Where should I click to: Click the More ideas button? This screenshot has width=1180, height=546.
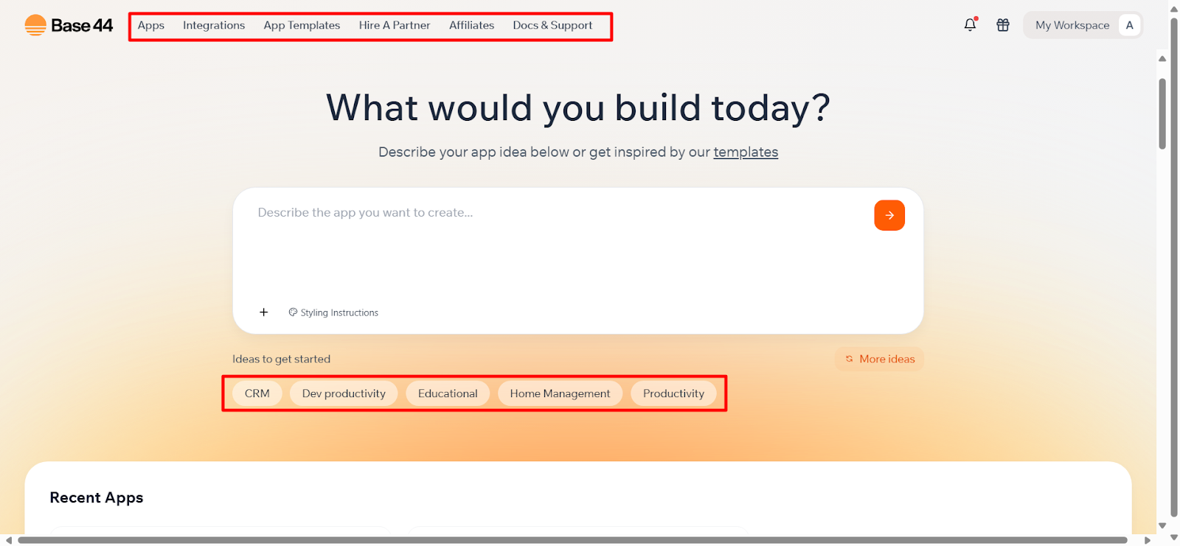pyautogui.click(x=880, y=359)
